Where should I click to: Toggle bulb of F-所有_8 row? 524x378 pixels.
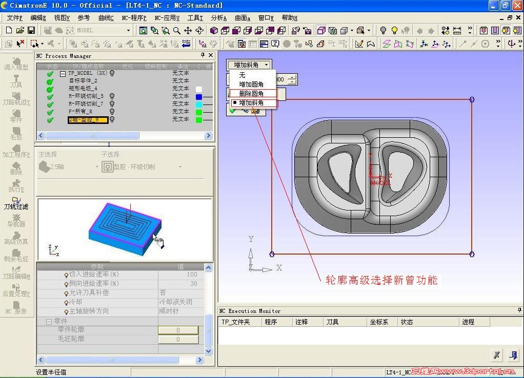click(x=112, y=112)
